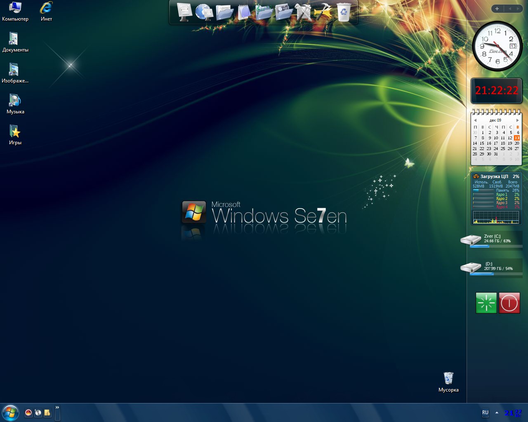Show hidden system tray icons arrow
Viewport: 528px width, 422px height.
497,413
